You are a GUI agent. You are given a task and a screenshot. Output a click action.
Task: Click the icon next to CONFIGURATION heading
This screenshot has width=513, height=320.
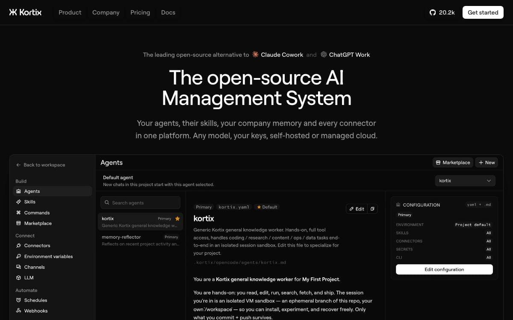(398, 205)
